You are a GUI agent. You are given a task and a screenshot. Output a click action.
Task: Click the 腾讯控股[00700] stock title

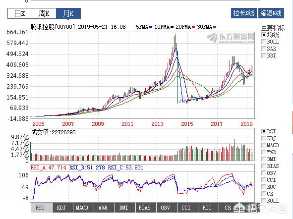click(x=53, y=27)
